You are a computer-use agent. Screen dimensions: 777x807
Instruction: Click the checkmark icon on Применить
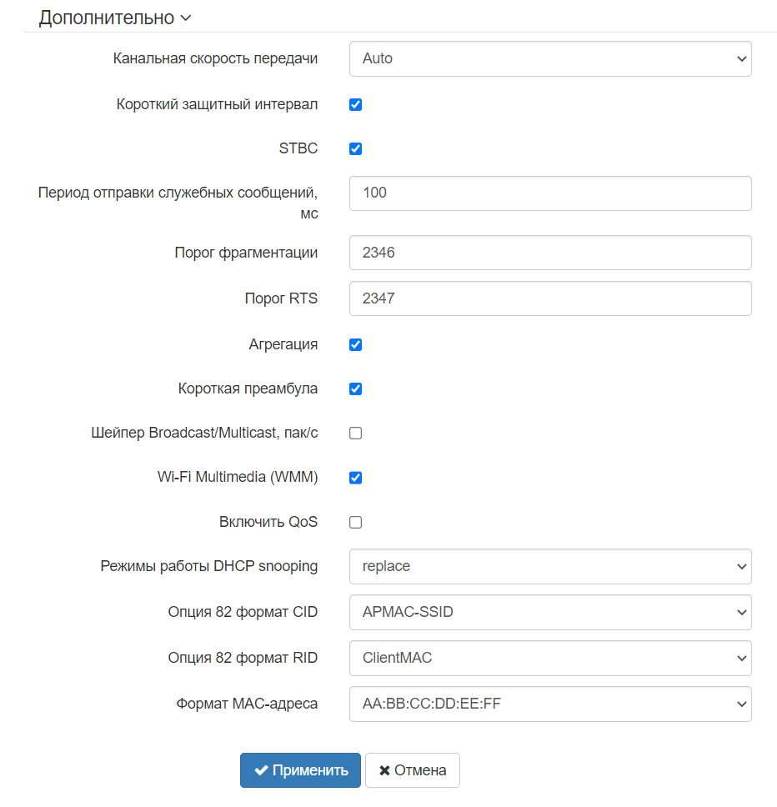tap(261, 770)
